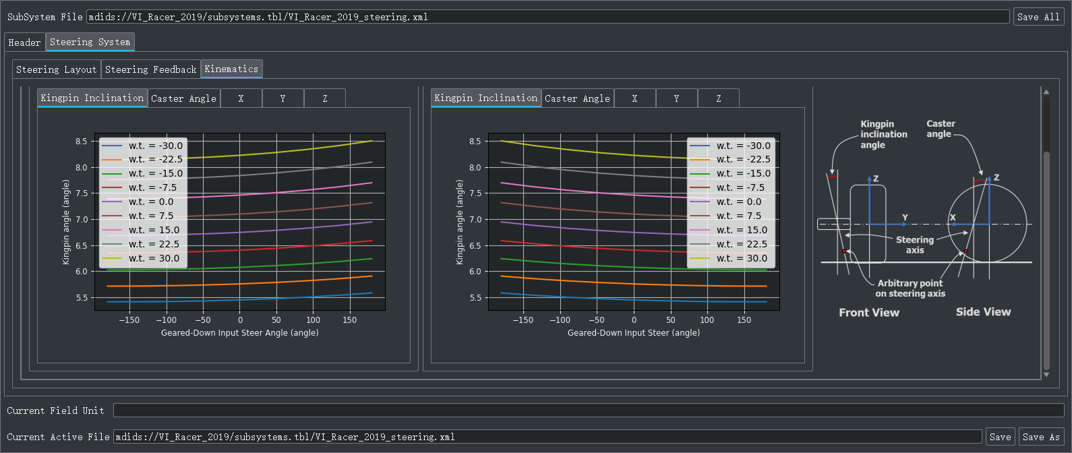Click right chart legend entry w.t. = -30.0

(730, 146)
